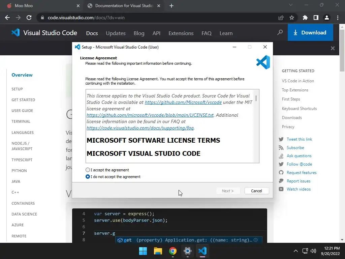Click the RSS icon beside Subscribe
Viewport: 345px width, 259px height.
point(281,148)
